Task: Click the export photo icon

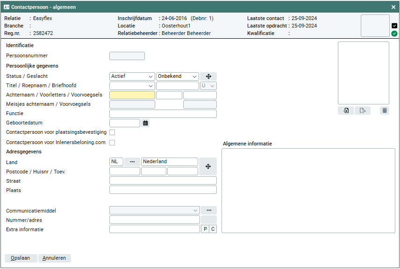Action: pos(362,110)
